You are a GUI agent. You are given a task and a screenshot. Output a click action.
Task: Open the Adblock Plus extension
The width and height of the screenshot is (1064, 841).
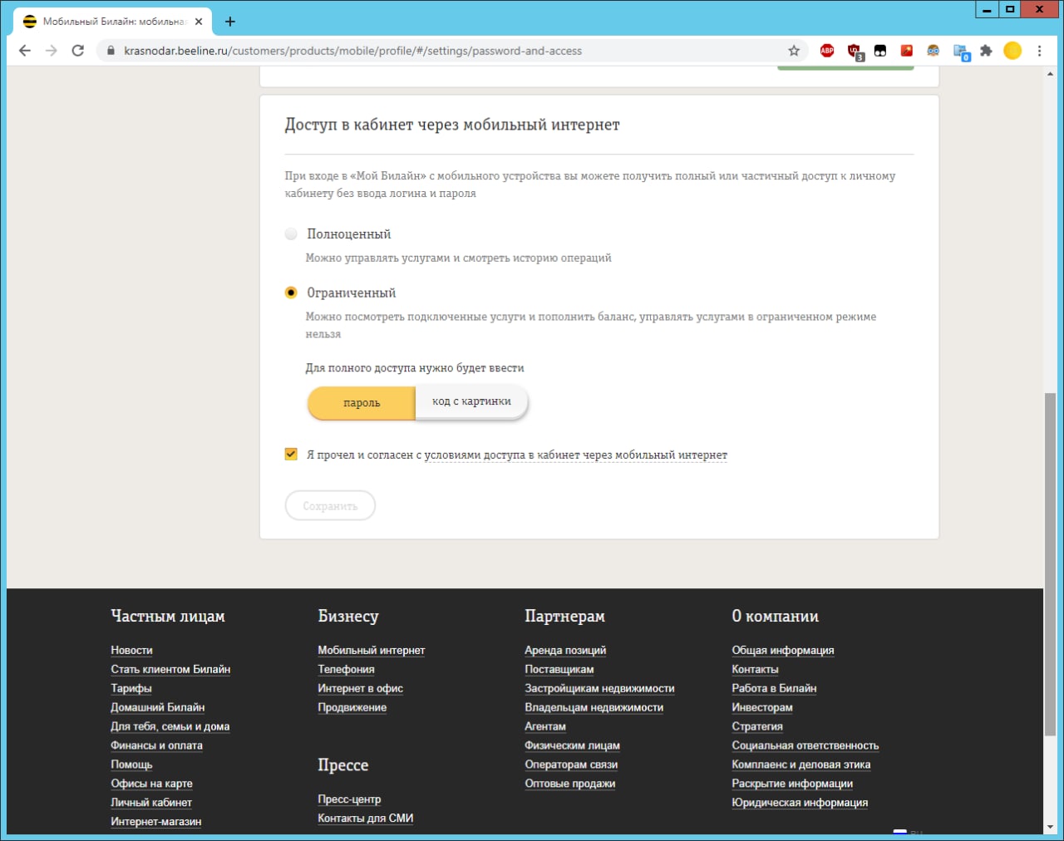[x=827, y=51]
